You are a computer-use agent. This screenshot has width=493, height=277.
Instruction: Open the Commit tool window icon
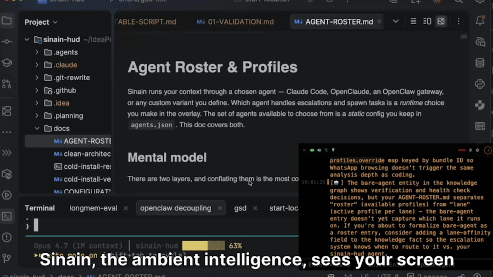[x=7, y=42]
